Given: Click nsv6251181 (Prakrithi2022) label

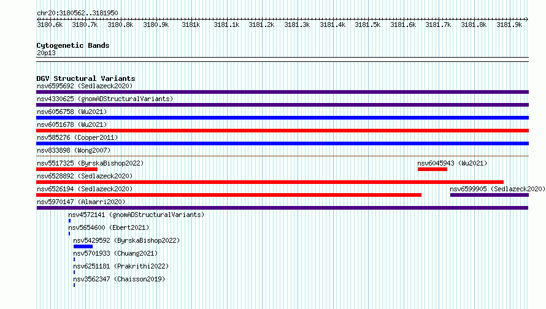Looking at the screenshot, I should tap(121, 266).
